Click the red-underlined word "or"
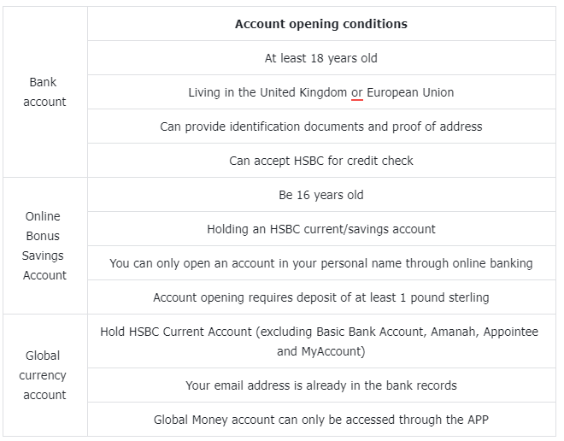Image resolution: width=564 pixels, height=441 pixels. pyautogui.click(x=357, y=92)
